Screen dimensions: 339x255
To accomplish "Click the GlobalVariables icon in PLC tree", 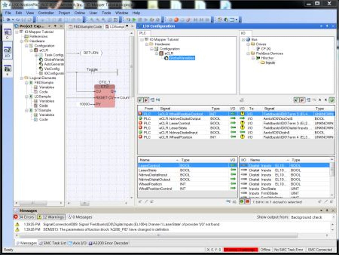I will click(x=166, y=58).
